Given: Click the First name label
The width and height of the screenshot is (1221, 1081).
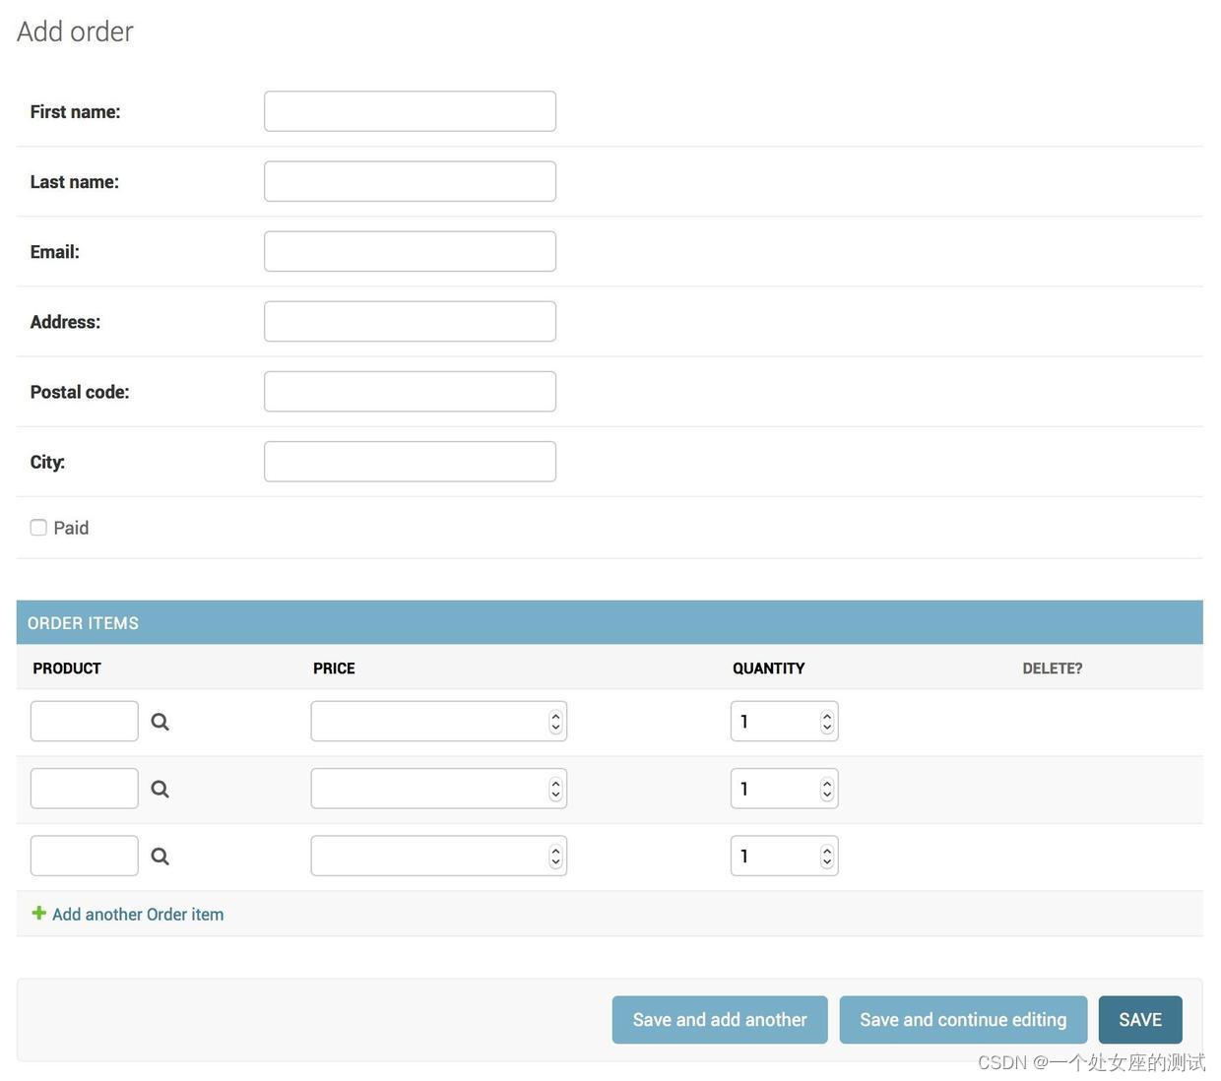Looking at the screenshot, I should point(75,111).
